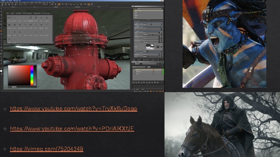The width and height of the screenshot is (280, 157).
Task: Open the dropdown below the thumbnail's slider row
Action: click(152, 54)
